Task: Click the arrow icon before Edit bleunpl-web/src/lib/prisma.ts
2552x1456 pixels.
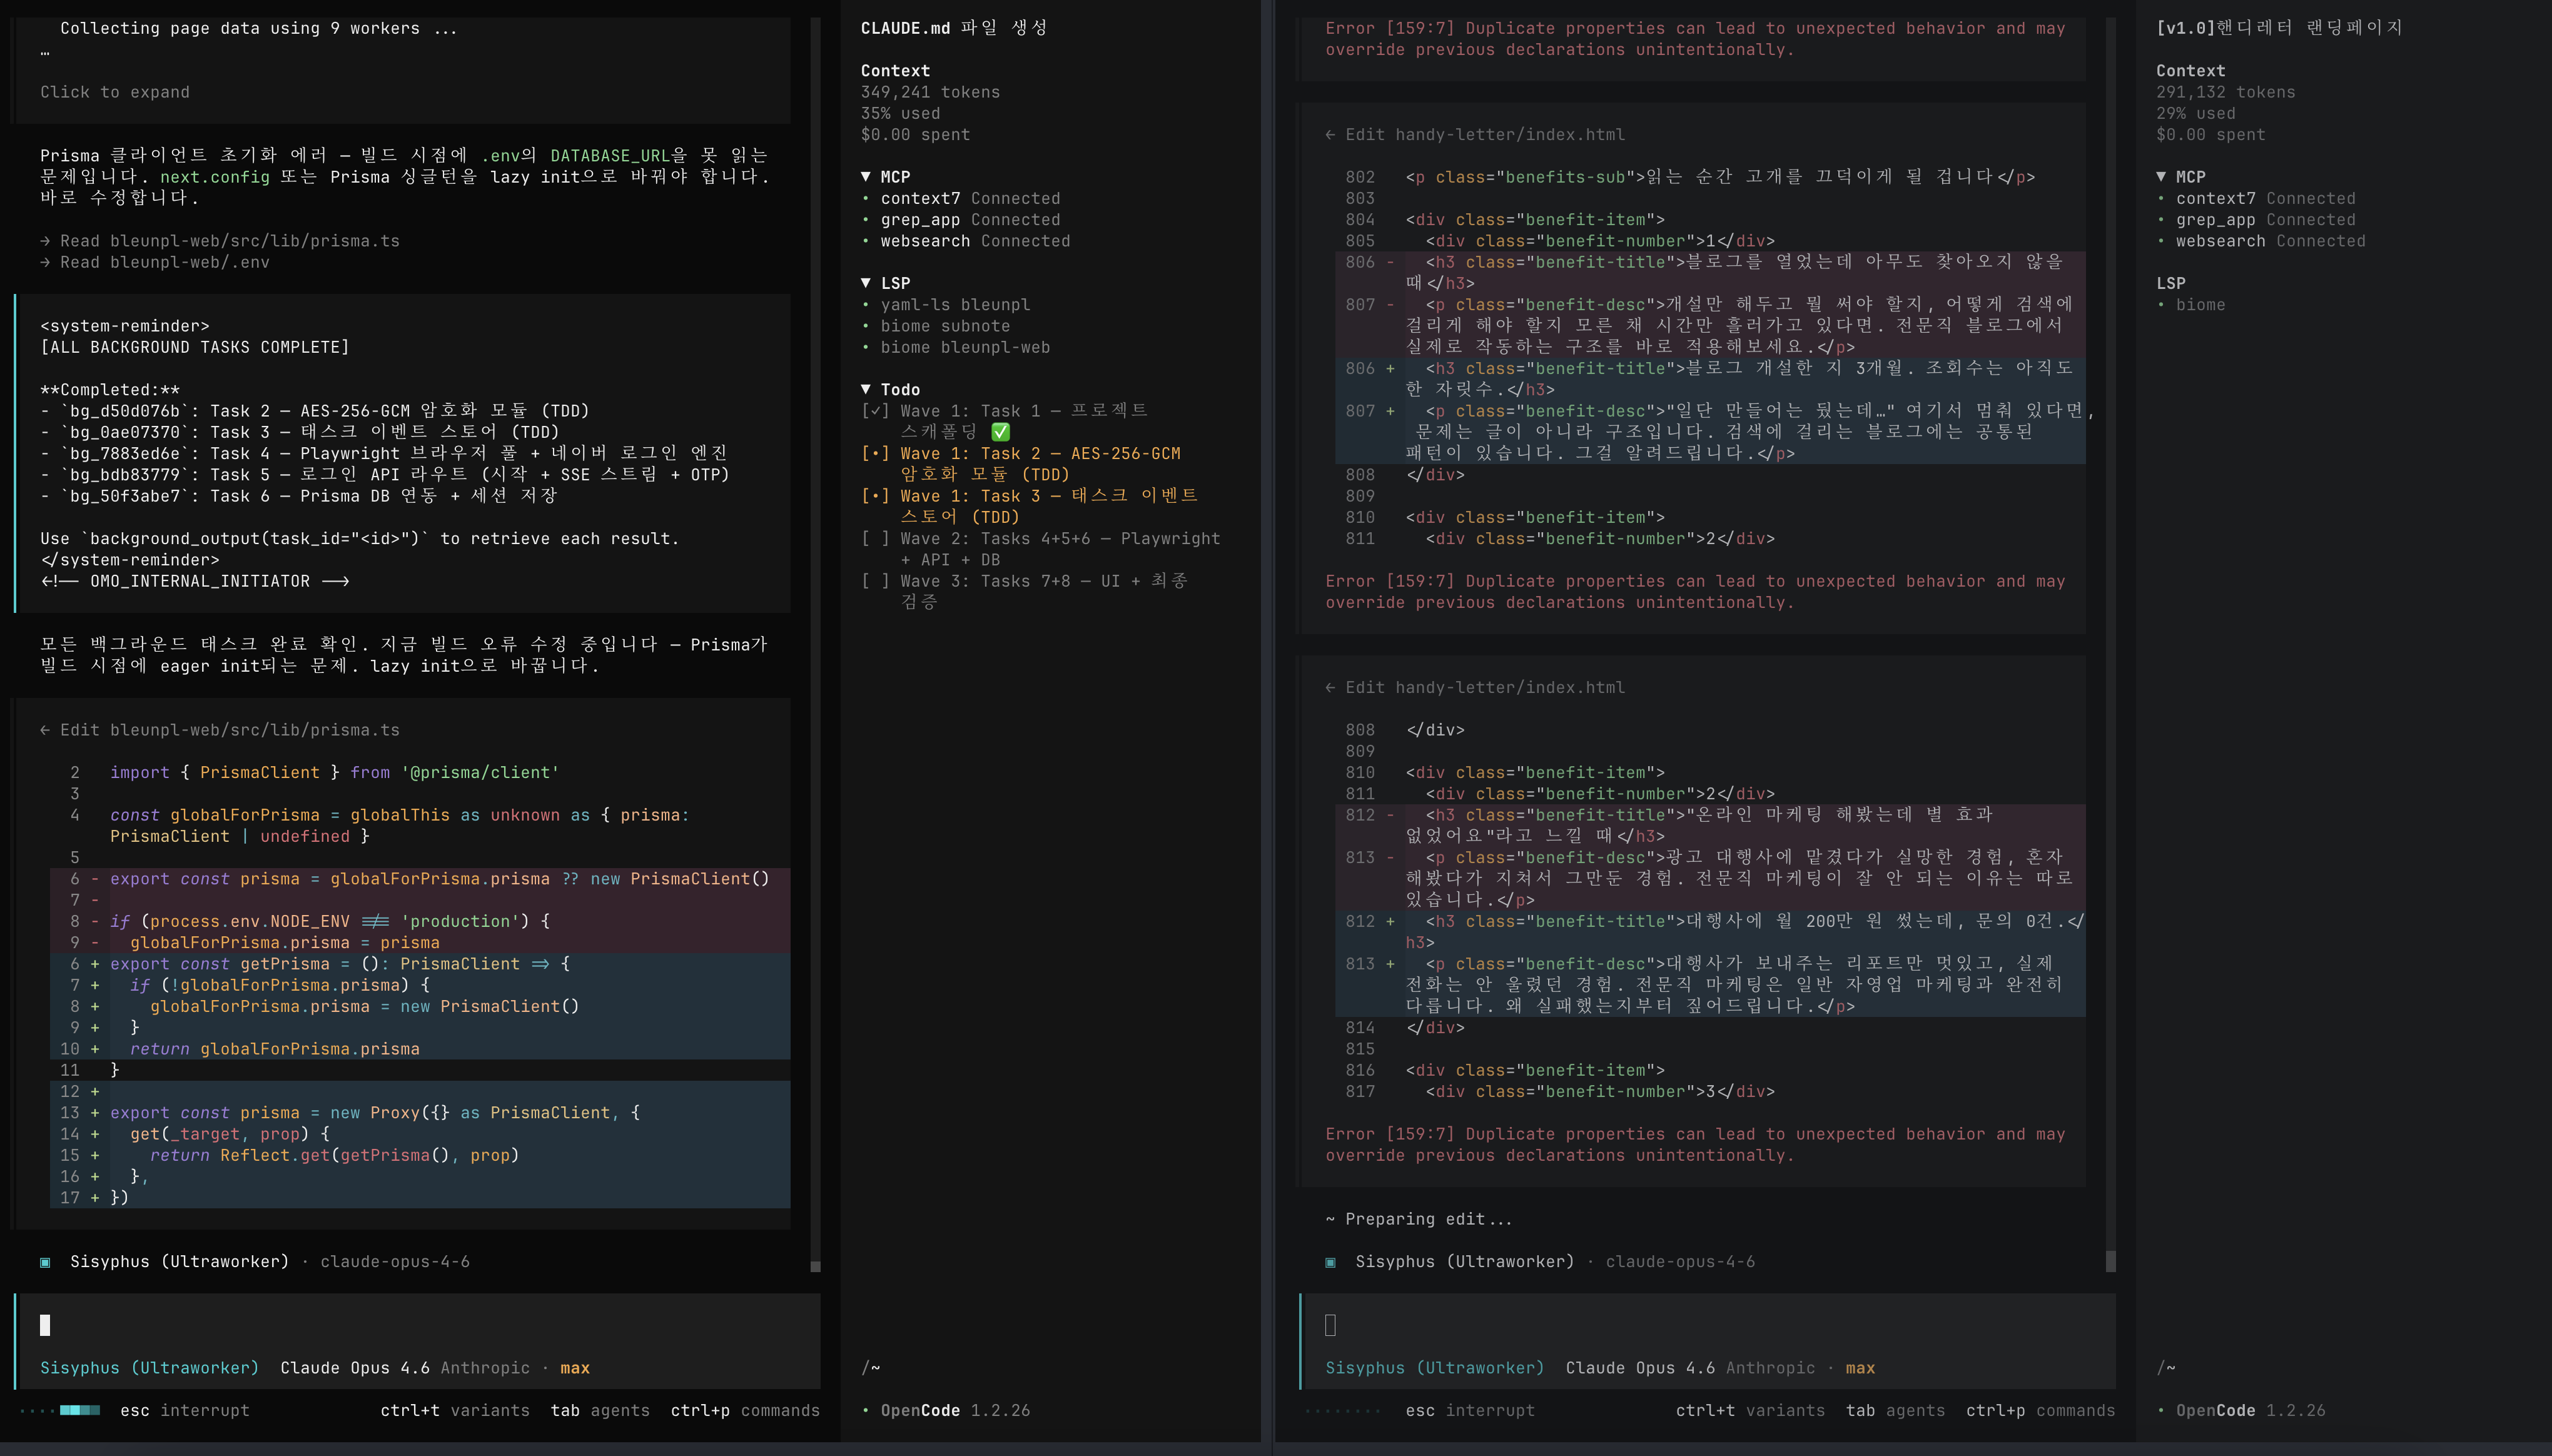Action: tap(45, 730)
